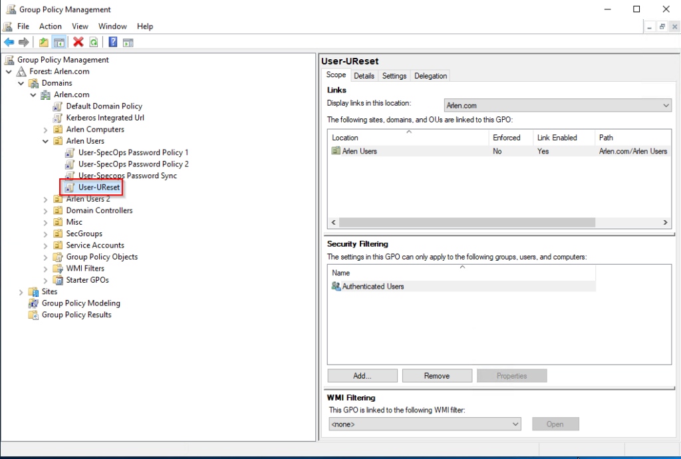Viewport: 681px width, 459px height.
Task: Collapse the Arlen.com domain node
Action: tap(33, 94)
